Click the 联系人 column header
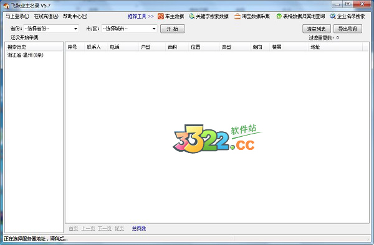 pyautogui.click(x=95, y=47)
